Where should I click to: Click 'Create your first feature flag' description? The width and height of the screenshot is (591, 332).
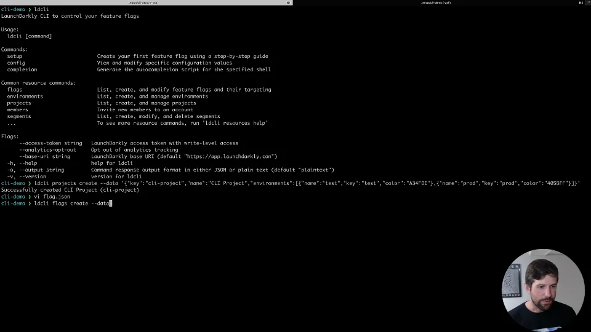click(182, 56)
